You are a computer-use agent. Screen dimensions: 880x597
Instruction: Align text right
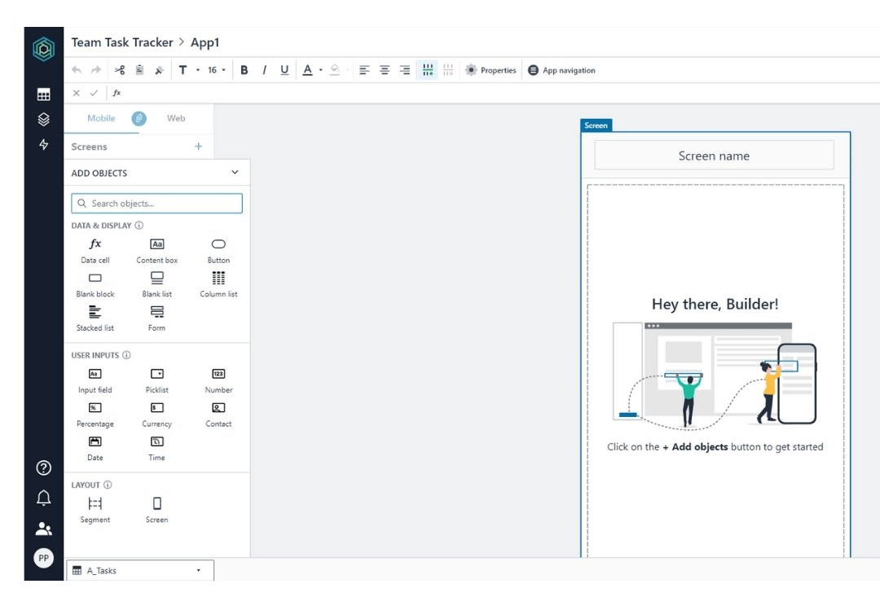405,70
